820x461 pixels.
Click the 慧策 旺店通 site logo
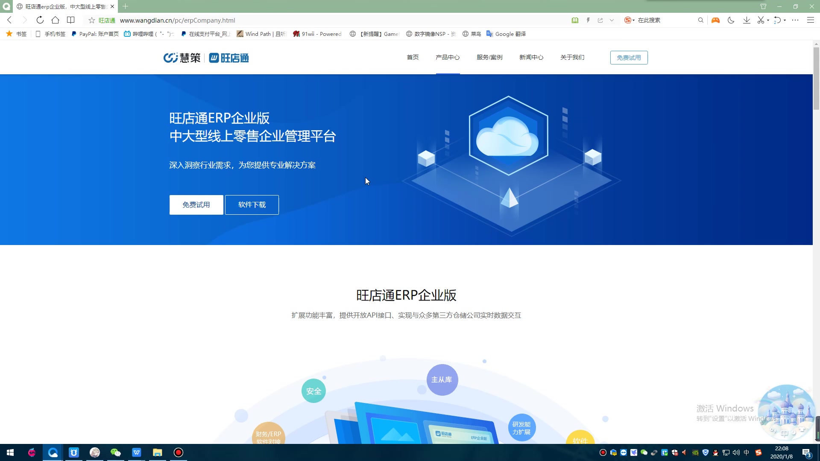206,58
